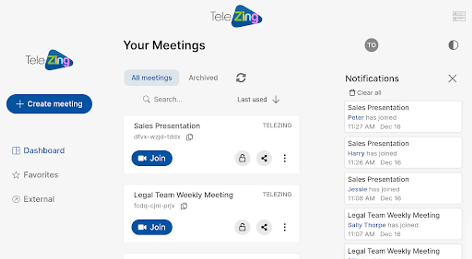
Task: Open the TO user avatar
Action: coord(371,45)
